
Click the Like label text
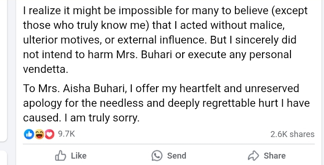79,156
